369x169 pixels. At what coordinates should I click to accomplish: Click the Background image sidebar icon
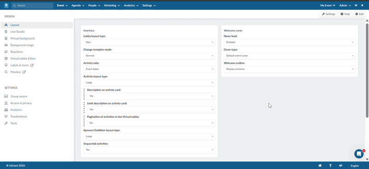coord(6,45)
